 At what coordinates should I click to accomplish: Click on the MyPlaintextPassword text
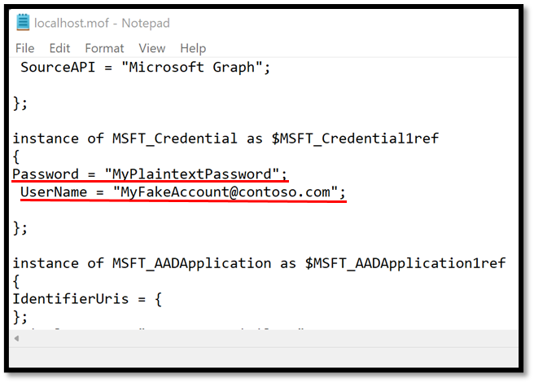(x=192, y=174)
